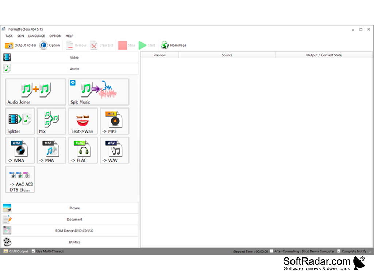Viewport: 374px width, 280px height.
Task: Open -> AAC AC3 DTS Etc. converter
Action: [20, 179]
